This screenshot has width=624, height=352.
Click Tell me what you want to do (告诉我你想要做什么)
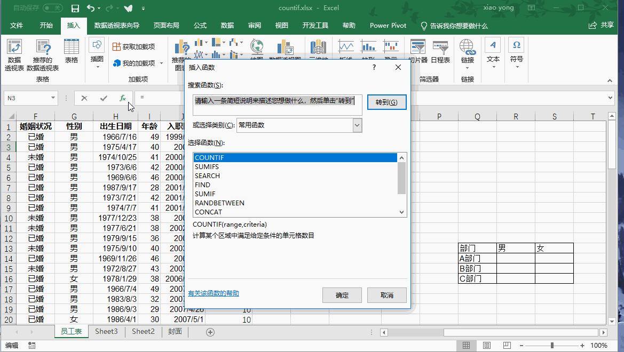(454, 26)
